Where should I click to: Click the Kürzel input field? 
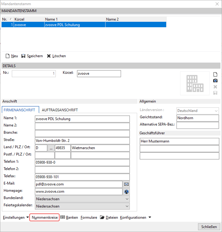click(x=99, y=73)
